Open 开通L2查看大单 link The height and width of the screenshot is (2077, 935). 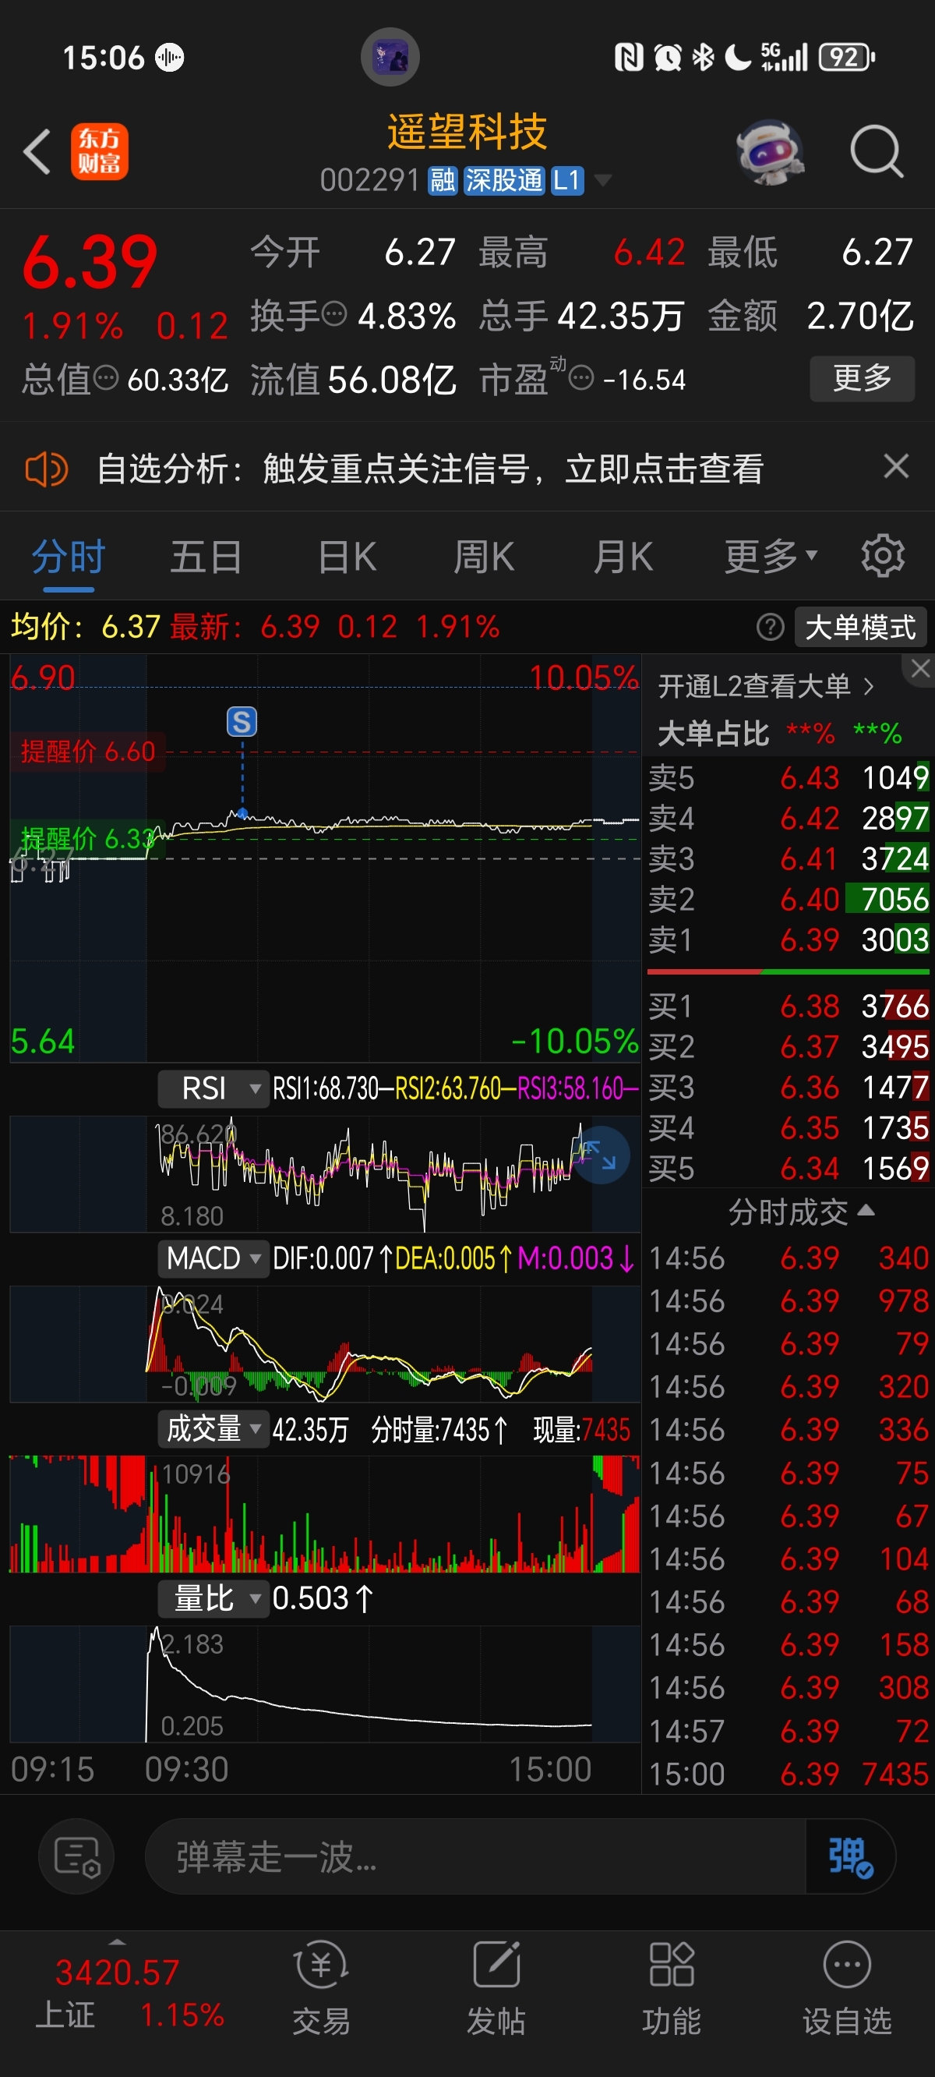click(x=766, y=686)
